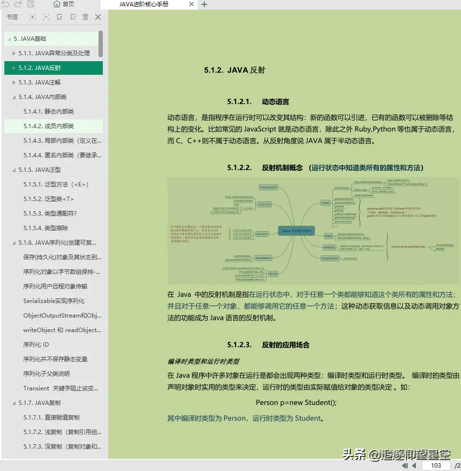Open bookmark Serializable实现序列化

click(54, 301)
